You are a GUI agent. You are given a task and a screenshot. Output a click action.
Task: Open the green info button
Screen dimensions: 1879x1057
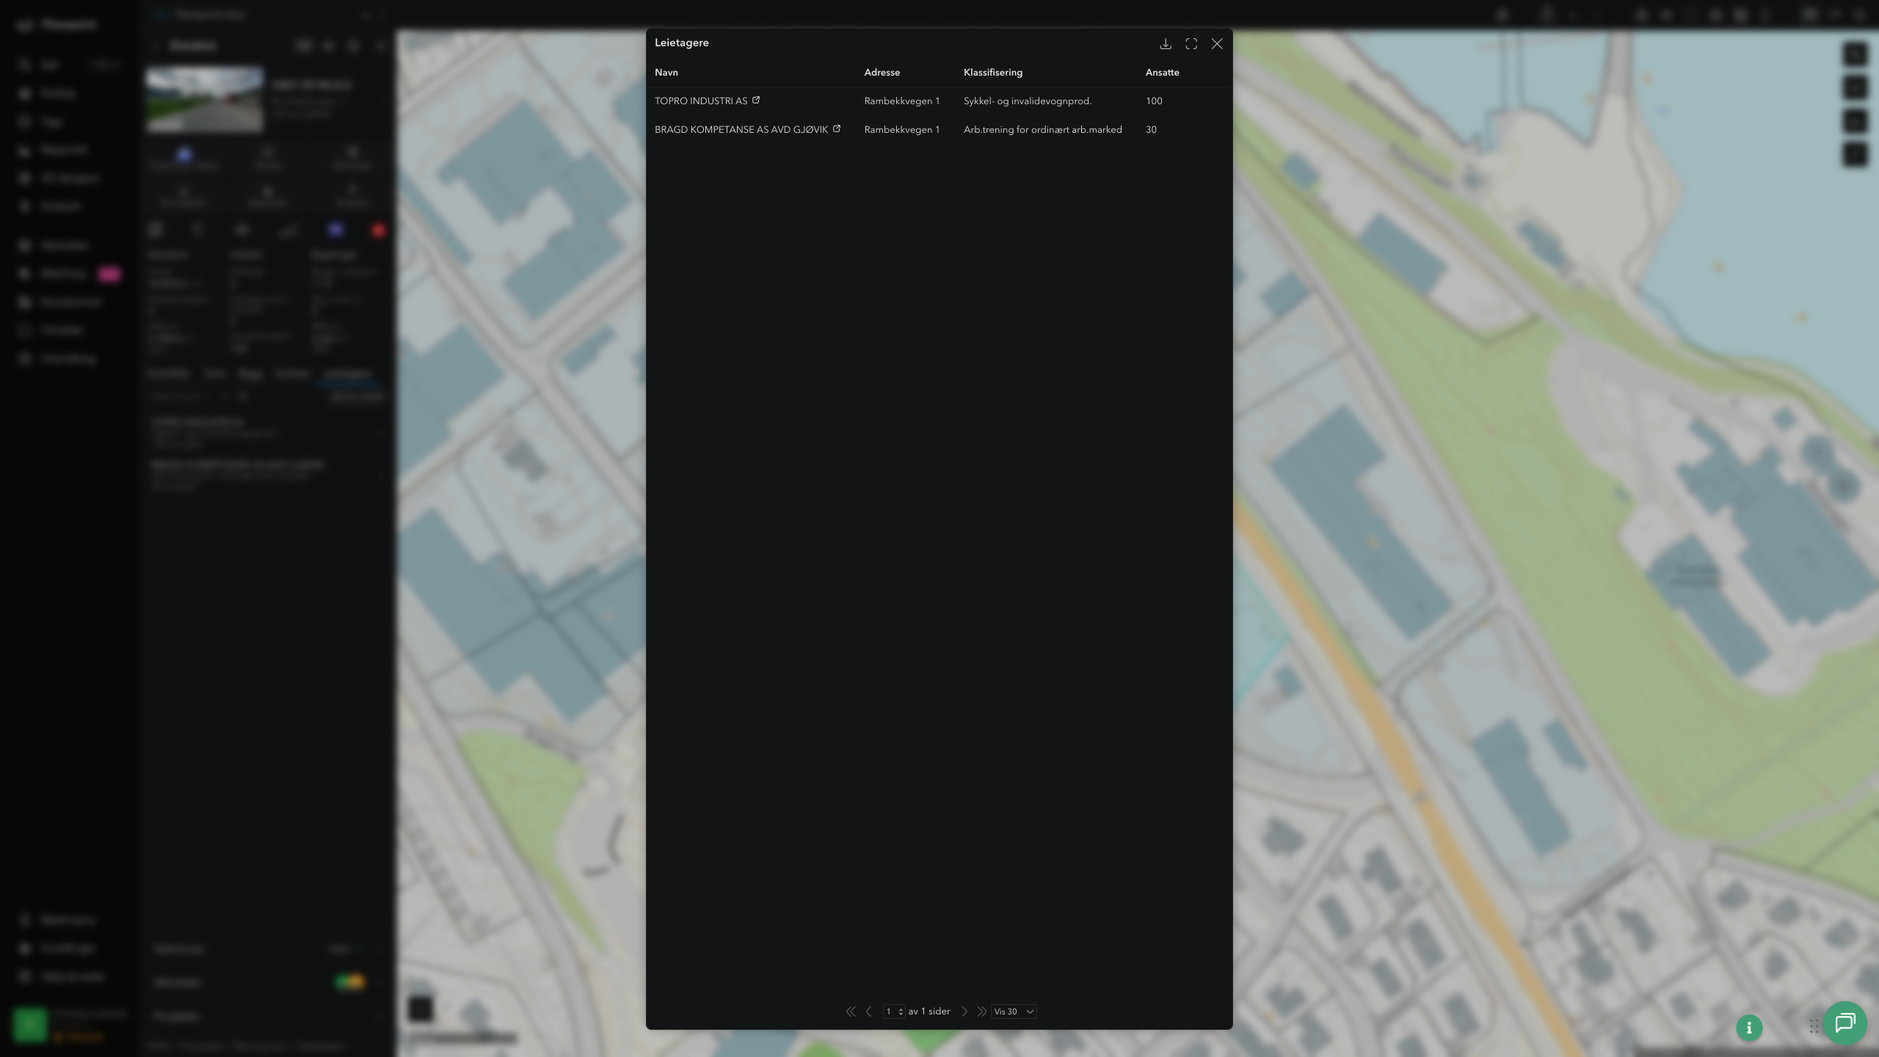tap(1749, 1028)
